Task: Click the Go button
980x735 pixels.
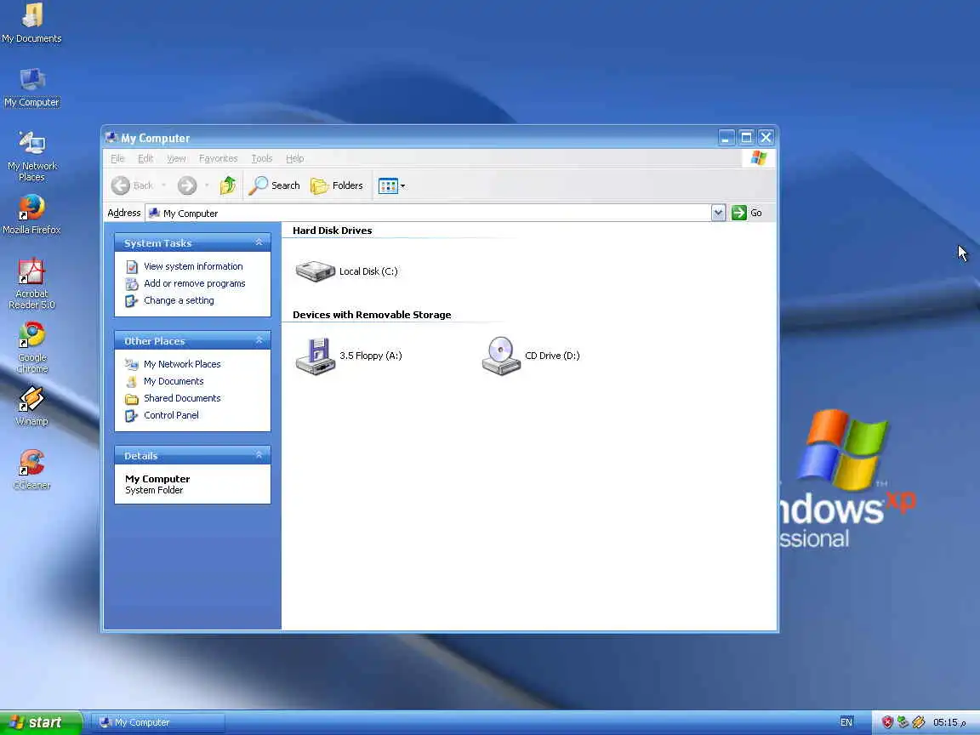Action: tap(747, 214)
